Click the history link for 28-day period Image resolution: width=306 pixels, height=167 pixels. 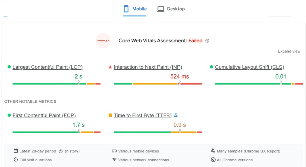point(72,151)
